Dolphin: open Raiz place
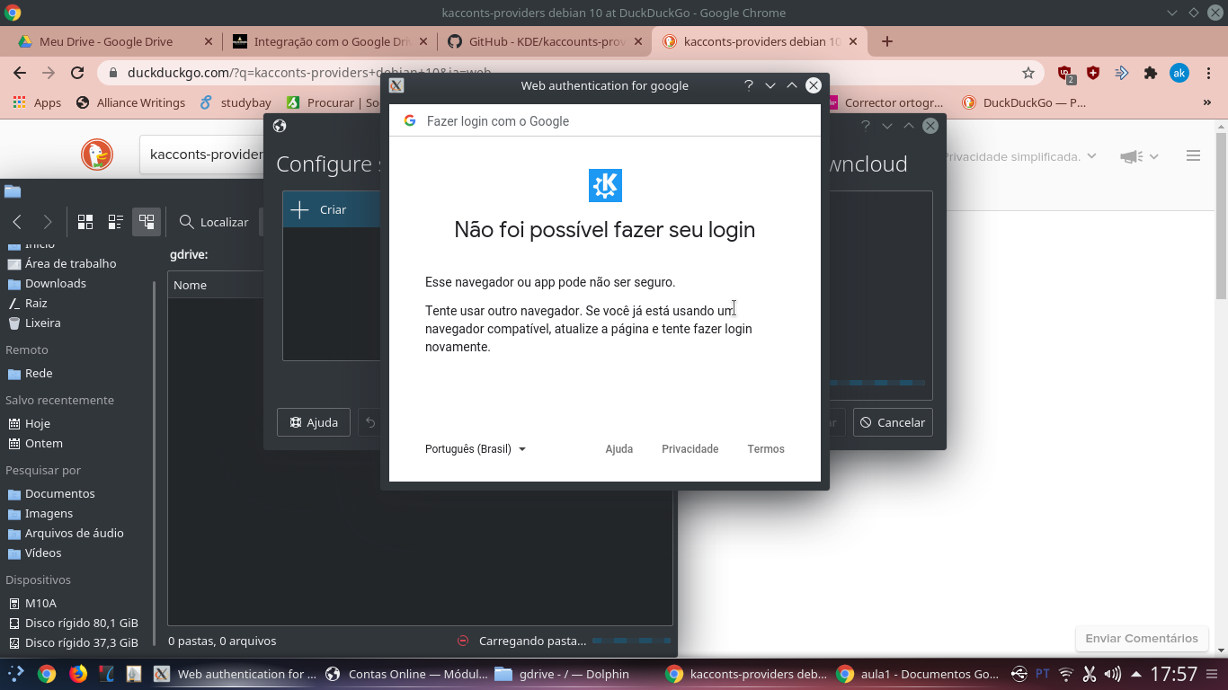Screen dimensions: 1228x690 36,303
